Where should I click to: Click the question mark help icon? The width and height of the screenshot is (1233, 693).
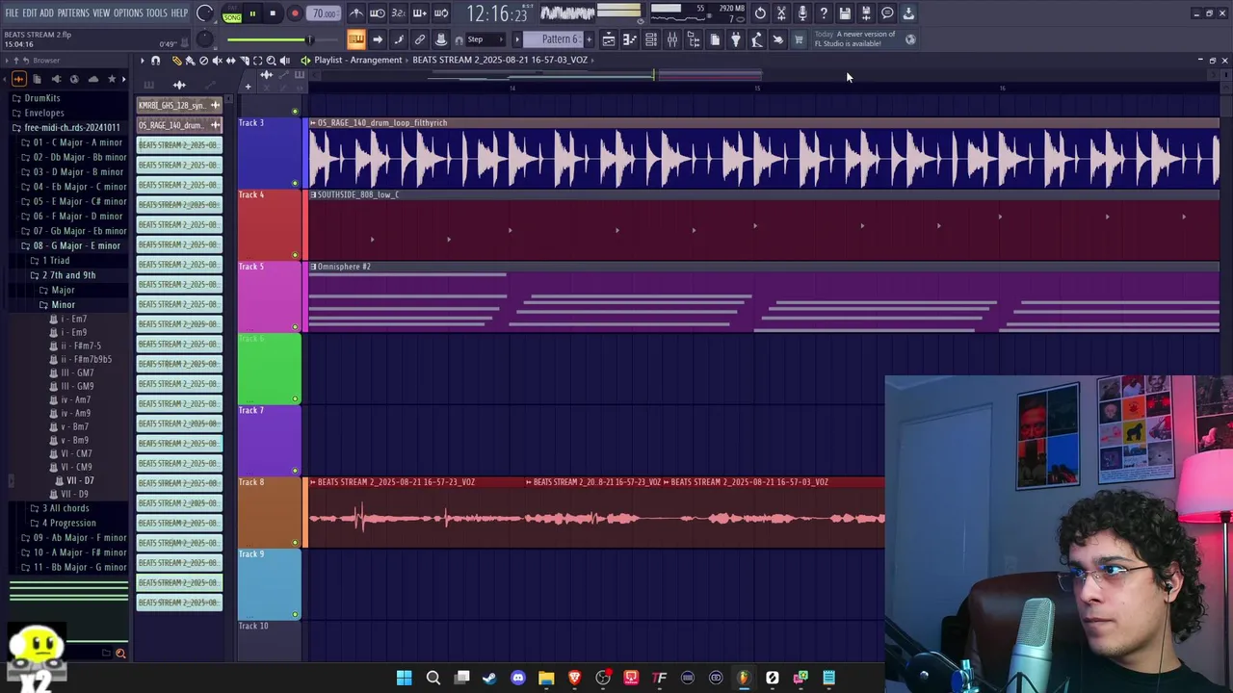(824, 13)
